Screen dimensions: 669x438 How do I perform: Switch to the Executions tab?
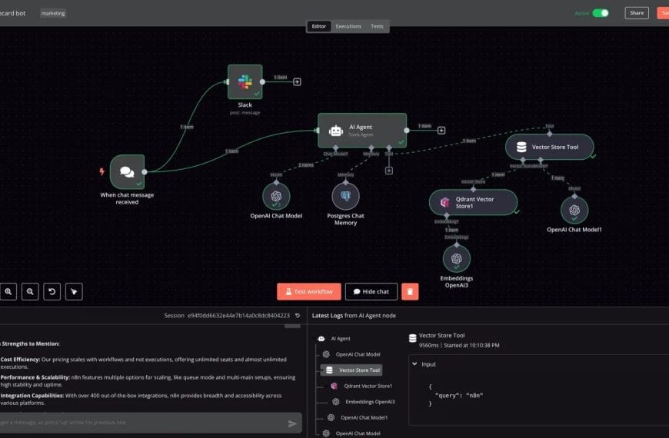(348, 26)
